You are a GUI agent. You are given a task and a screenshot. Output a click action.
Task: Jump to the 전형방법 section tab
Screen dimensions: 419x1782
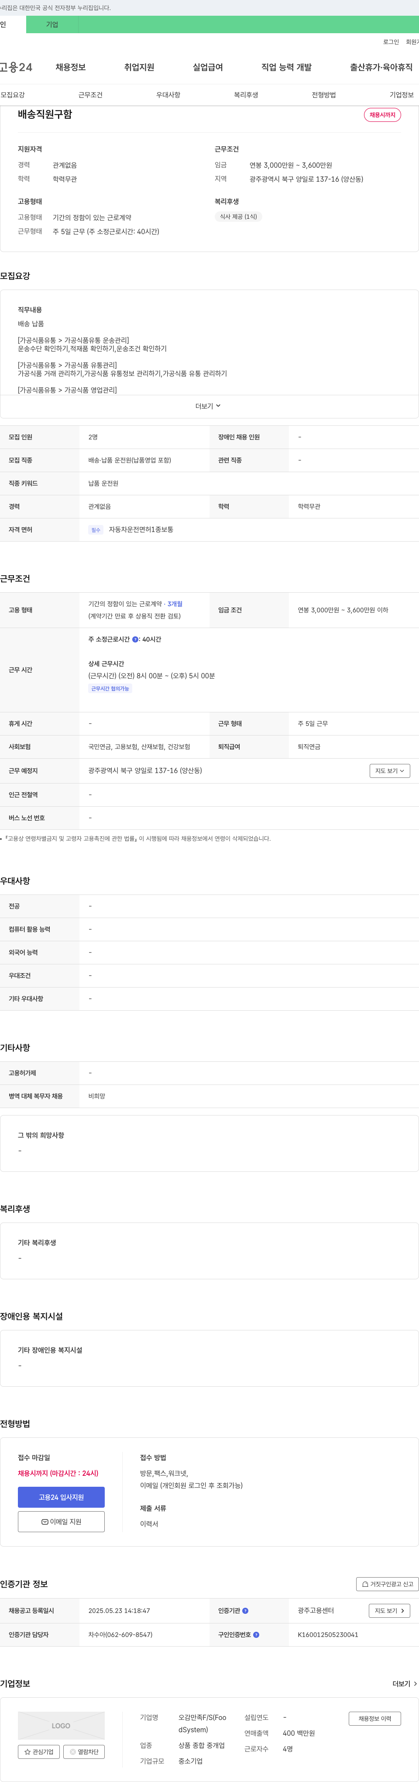[323, 95]
